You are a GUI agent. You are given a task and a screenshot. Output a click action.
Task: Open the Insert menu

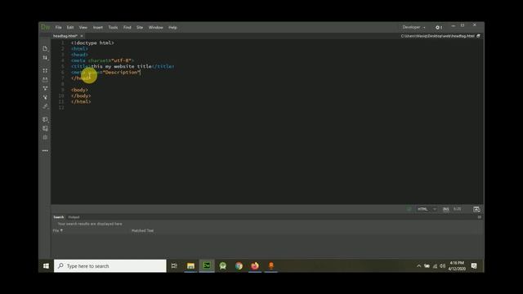point(98,27)
